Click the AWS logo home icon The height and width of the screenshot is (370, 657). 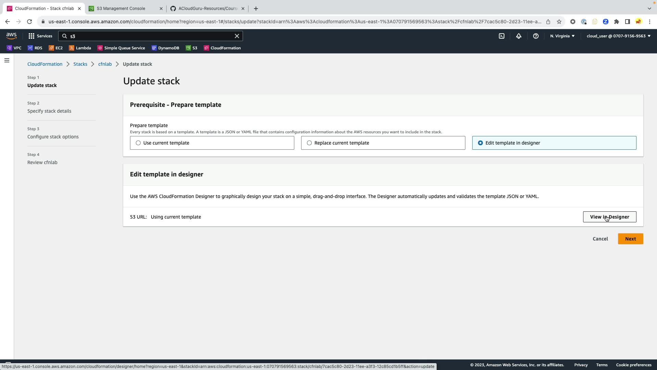click(x=11, y=36)
